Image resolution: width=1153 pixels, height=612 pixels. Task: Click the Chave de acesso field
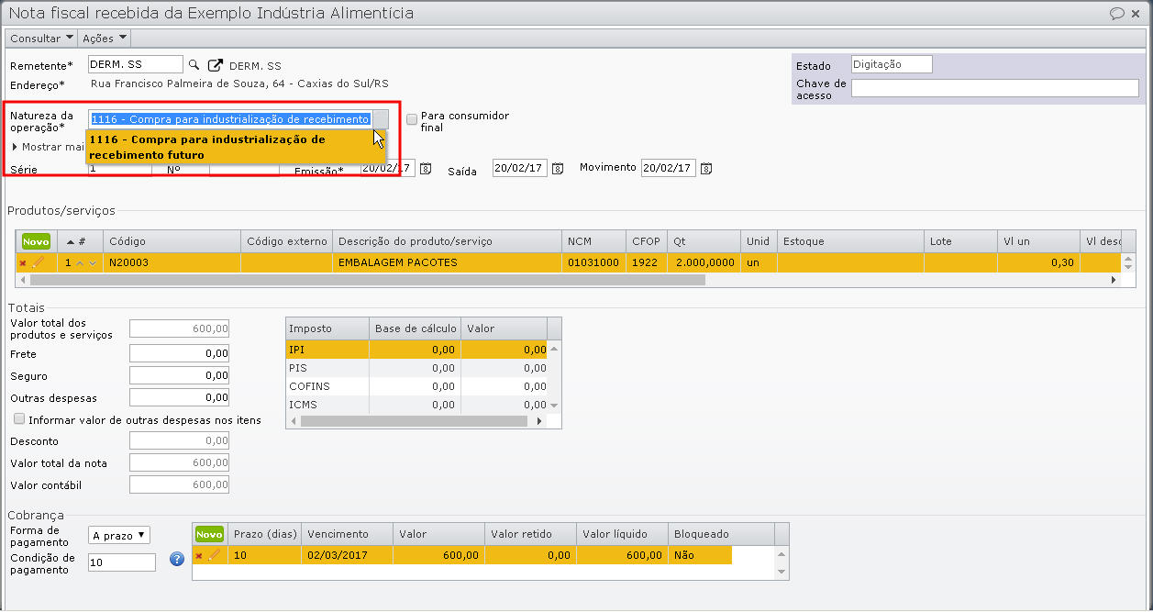click(994, 88)
